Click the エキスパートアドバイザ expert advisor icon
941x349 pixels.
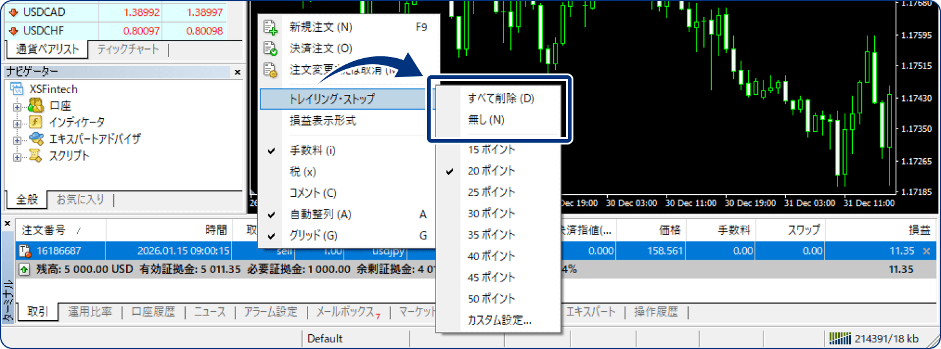click(36, 139)
